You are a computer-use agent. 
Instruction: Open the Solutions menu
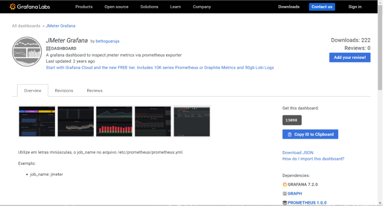[149, 7]
